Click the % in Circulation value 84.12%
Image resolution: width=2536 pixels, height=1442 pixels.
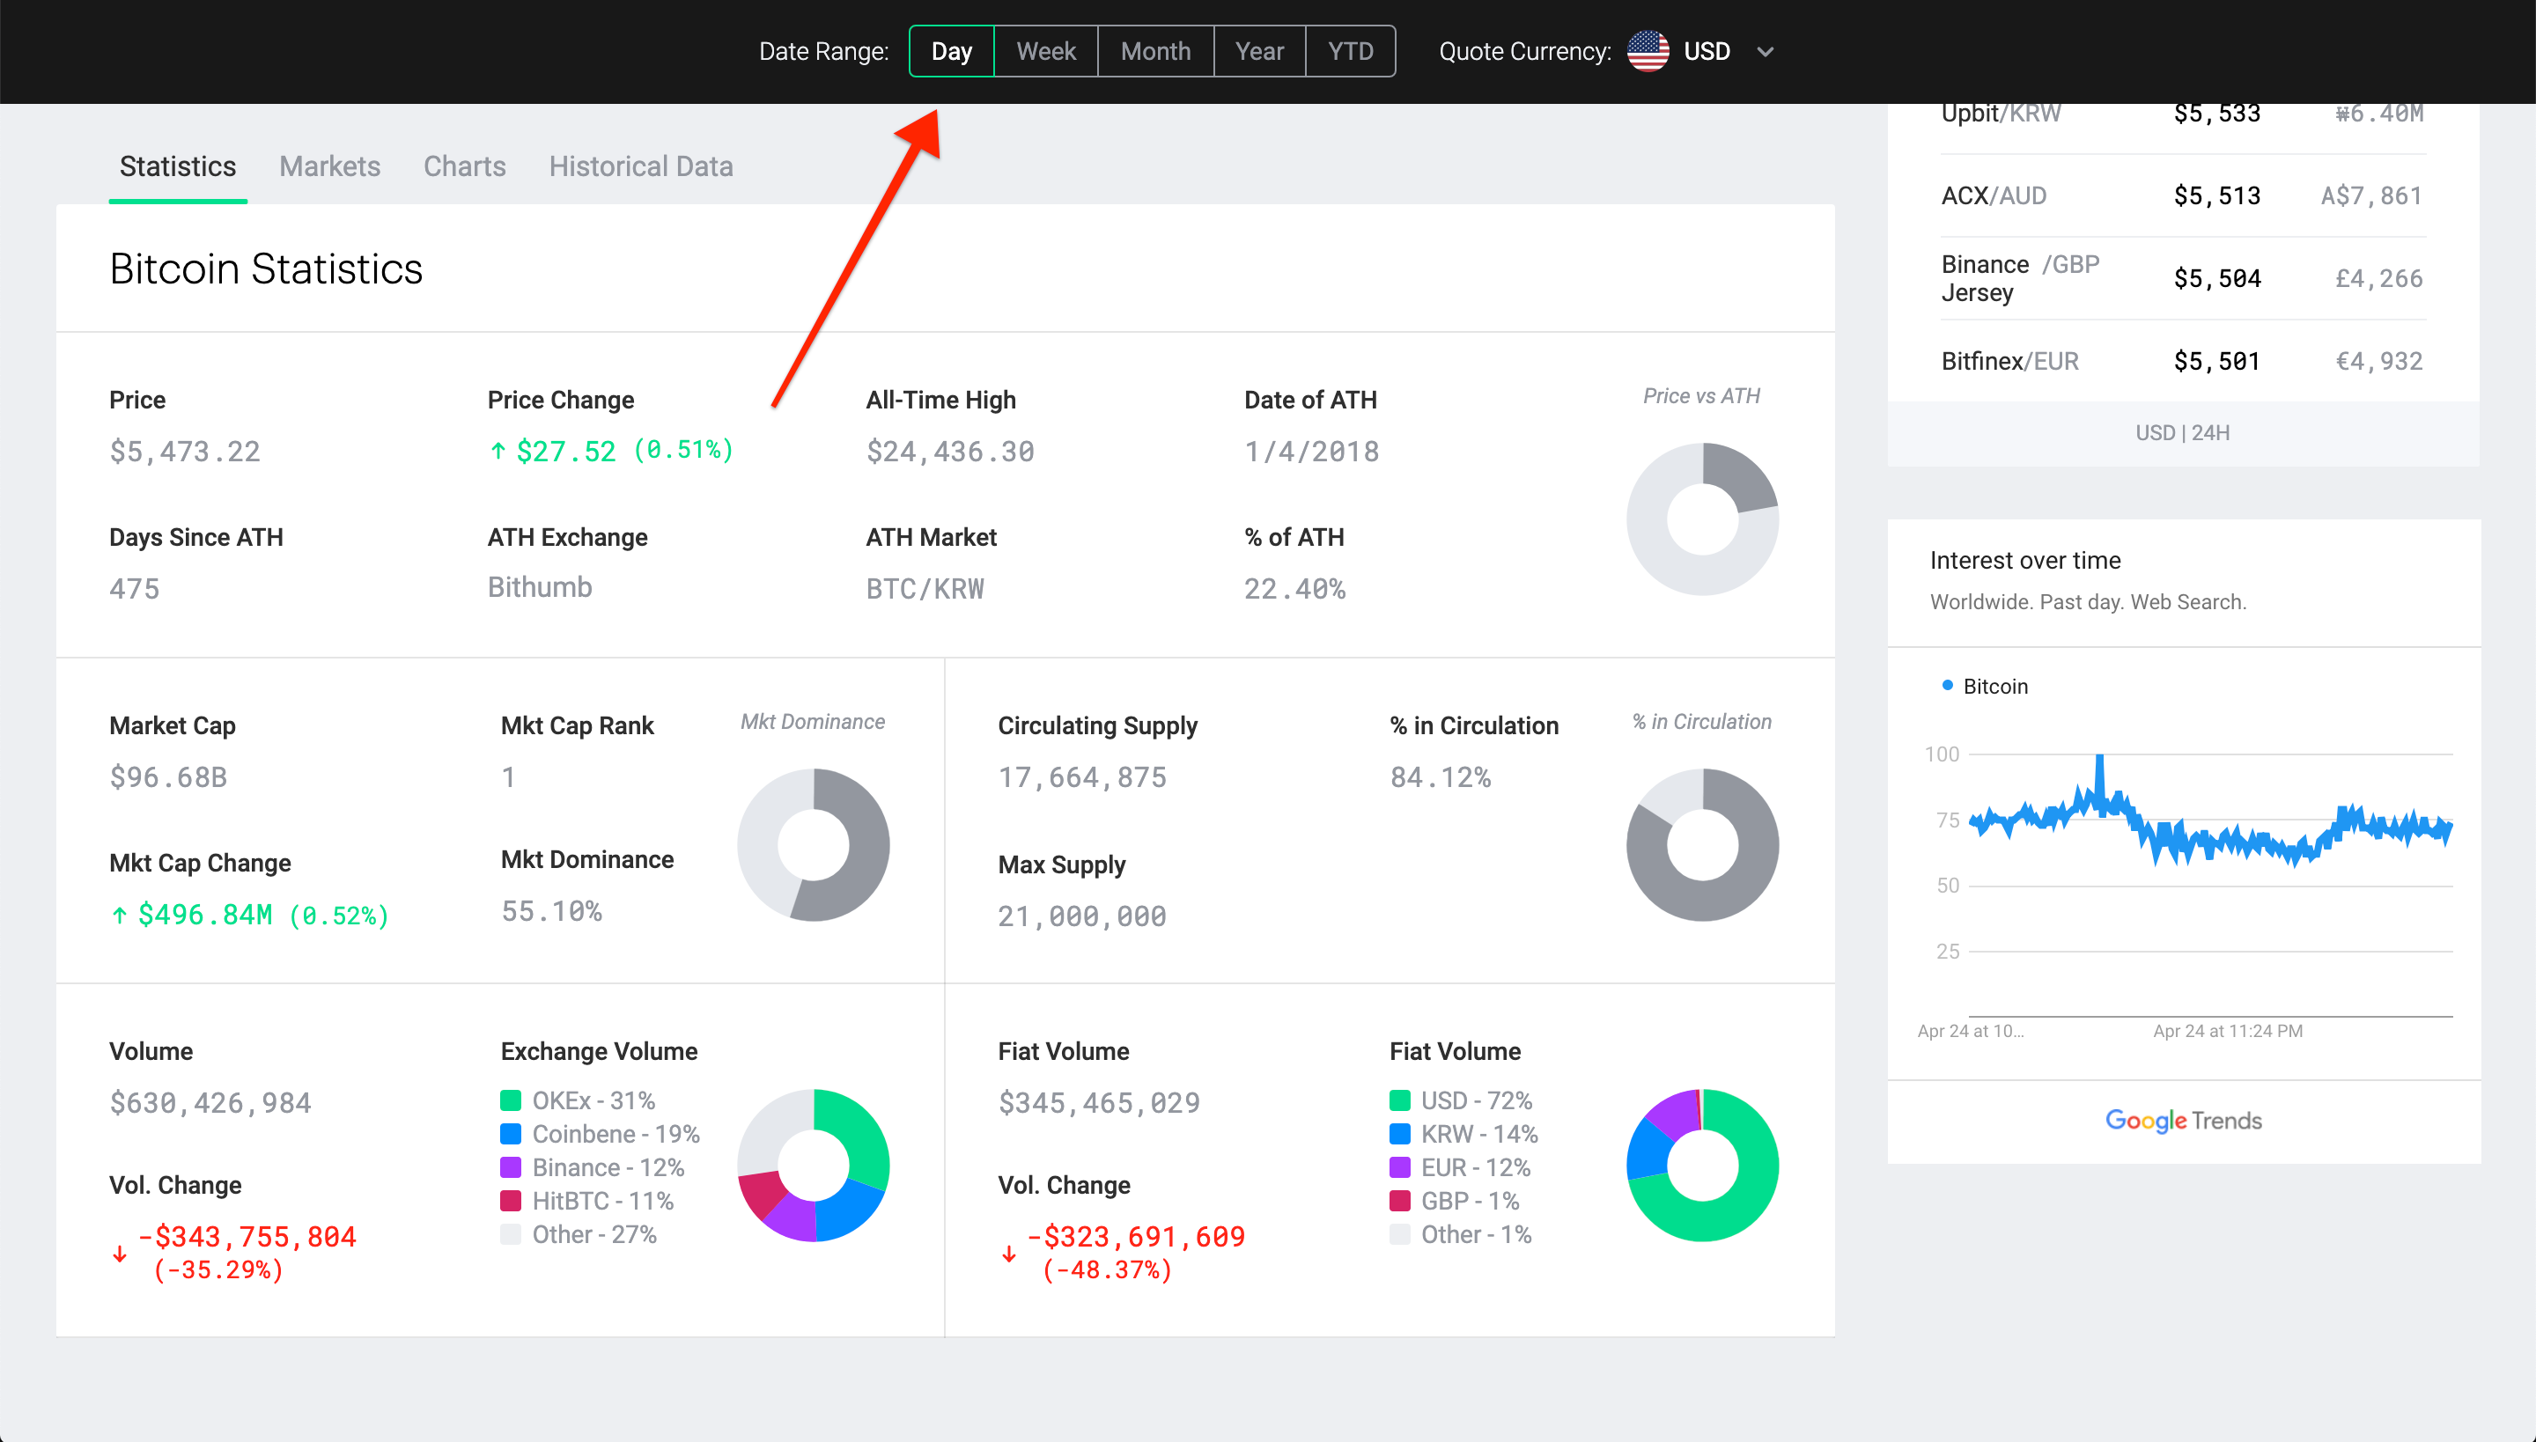click(1441, 777)
